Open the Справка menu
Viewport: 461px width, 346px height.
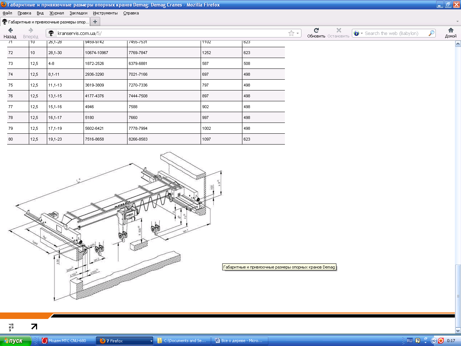pos(131,13)
